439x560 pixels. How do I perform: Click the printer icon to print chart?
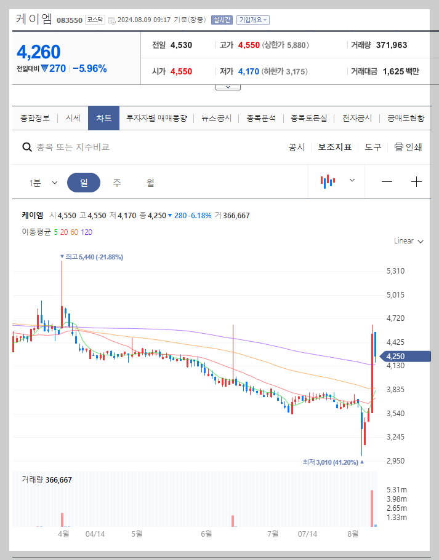coord(400,147)
